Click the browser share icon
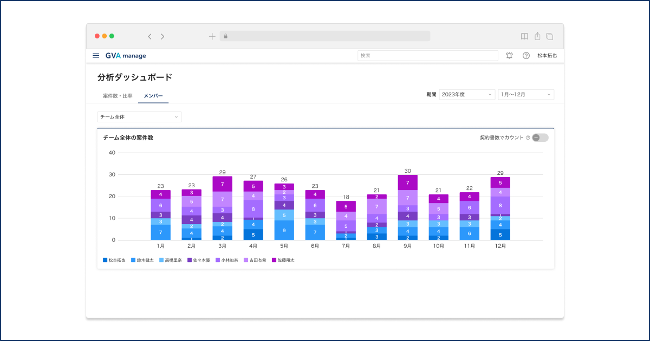This screenshot has height=341, width=650. [537, 36]
